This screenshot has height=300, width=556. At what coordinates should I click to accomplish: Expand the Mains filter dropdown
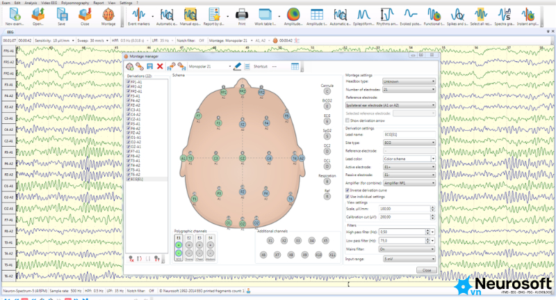(407, 249)
